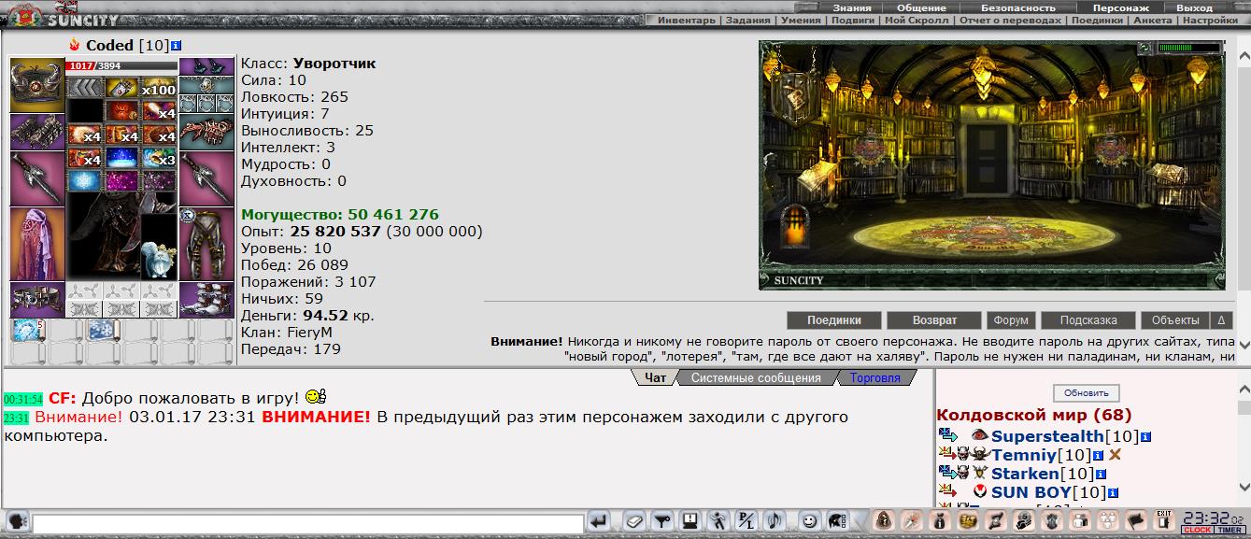Click the crossed swords icon next to Temniy
The image size is (1251, 539).
1114,455
